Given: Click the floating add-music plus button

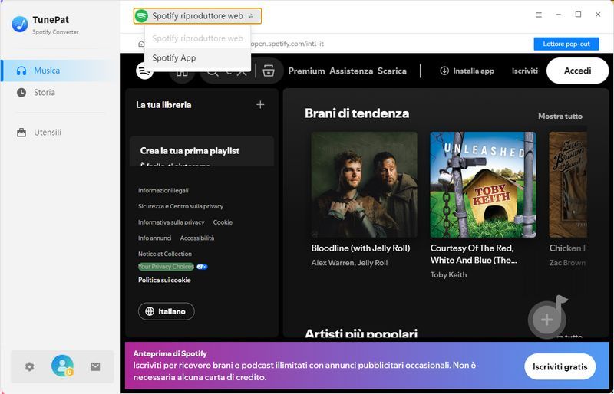Looking at the screenshot, I should coord(547,320).
